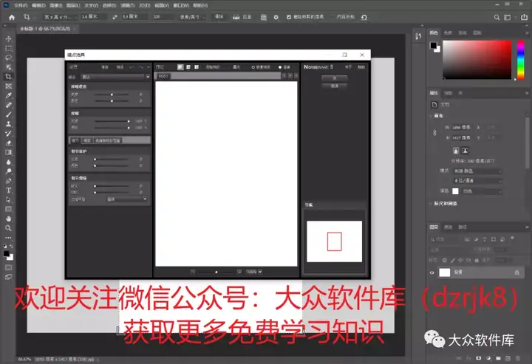532x364 pixels.
Task: Click the swap width and height arrows
Action: (x=115, y=17)
